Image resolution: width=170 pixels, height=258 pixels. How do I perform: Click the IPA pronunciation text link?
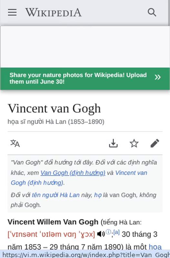point(51,234)
